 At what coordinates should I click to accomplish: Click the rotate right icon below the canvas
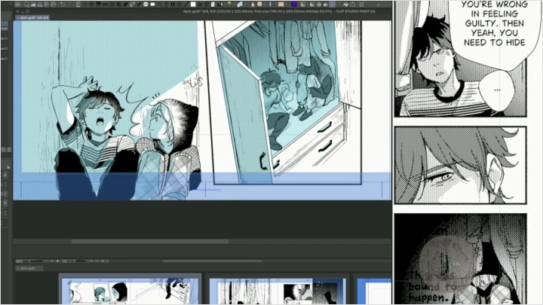click(x=97, y=261)
